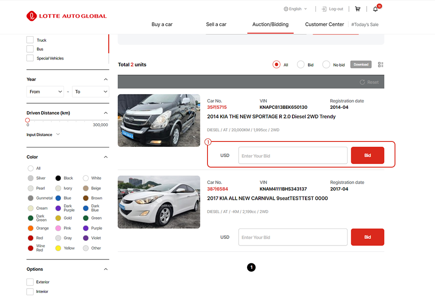Select the Pearl color swatch

30,188
